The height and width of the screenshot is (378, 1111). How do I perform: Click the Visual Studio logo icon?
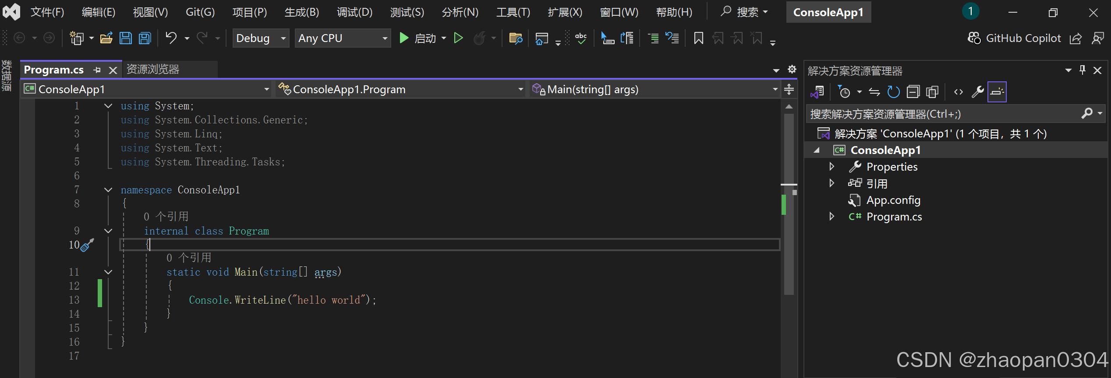tap(11, 12)
